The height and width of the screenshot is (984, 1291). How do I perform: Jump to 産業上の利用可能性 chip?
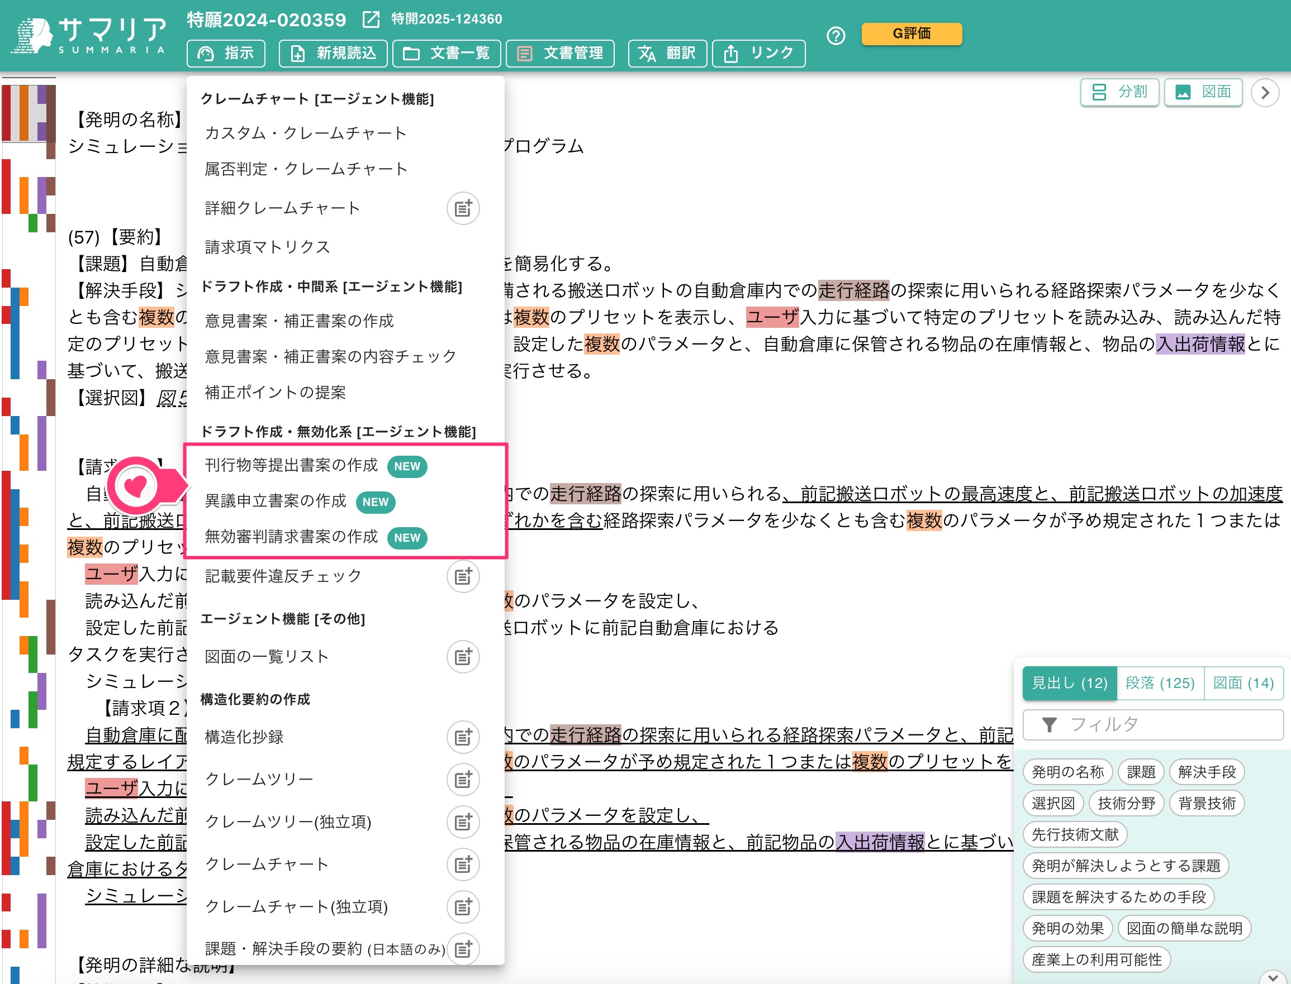click(x=1097, y=959)
